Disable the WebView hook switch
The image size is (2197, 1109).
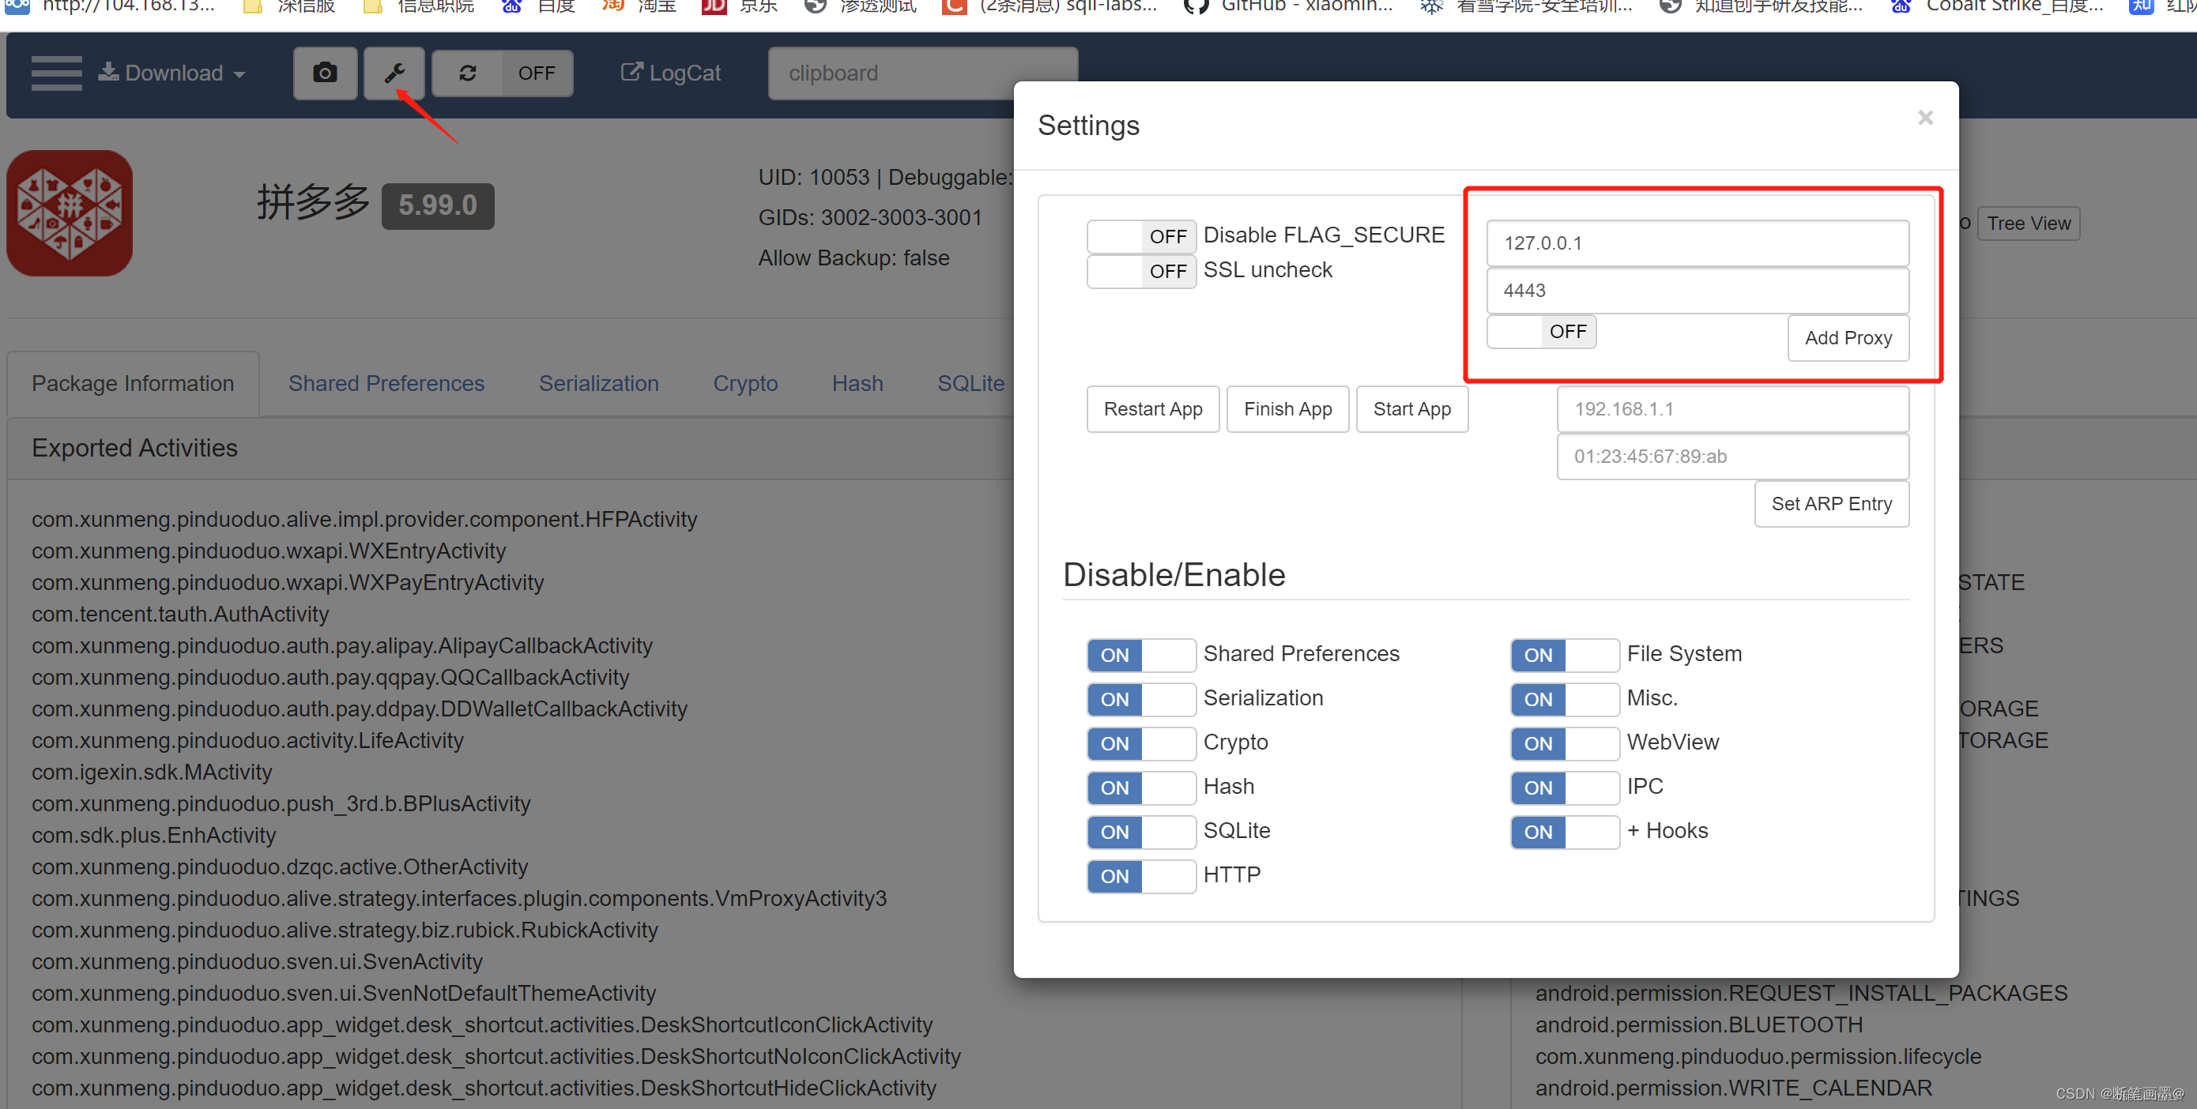click(1563, 743)
